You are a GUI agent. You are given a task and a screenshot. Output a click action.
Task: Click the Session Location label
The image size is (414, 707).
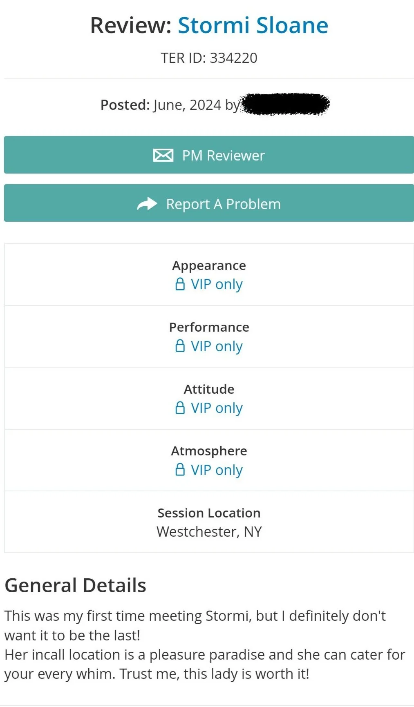[209, 513]
